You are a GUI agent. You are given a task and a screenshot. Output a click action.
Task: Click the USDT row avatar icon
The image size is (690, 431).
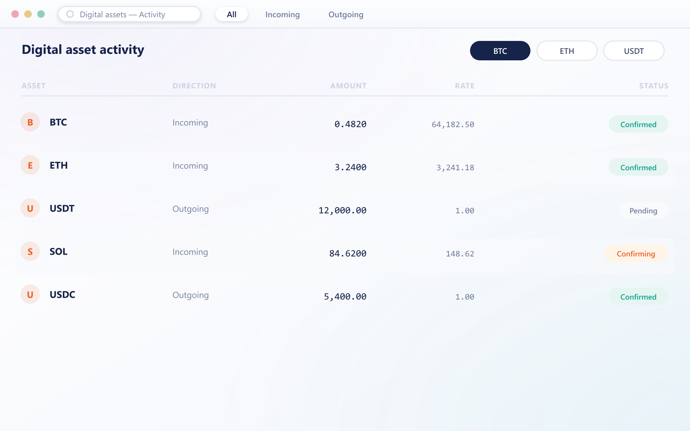pos(30,208)
